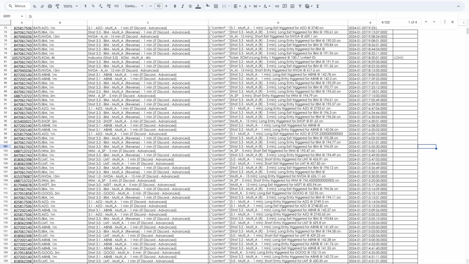Select column E header
Viewport: 469px width, 264px height.
[x=370, y=23]
